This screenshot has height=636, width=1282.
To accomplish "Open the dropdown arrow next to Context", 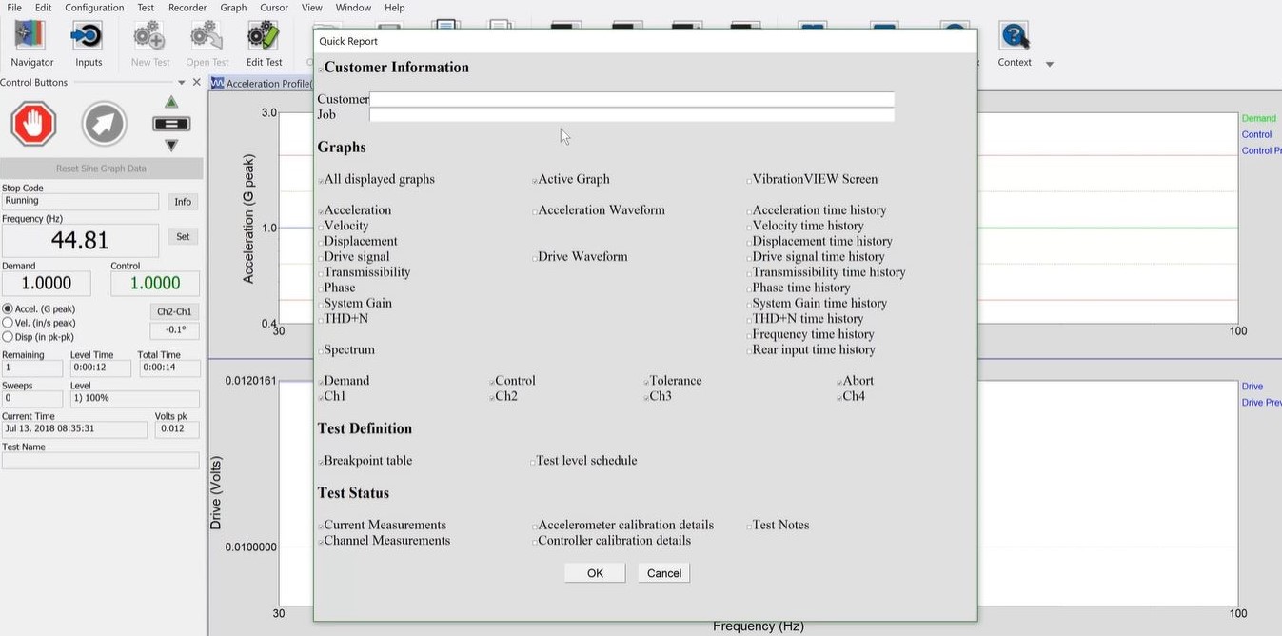I will [1049, 64].
